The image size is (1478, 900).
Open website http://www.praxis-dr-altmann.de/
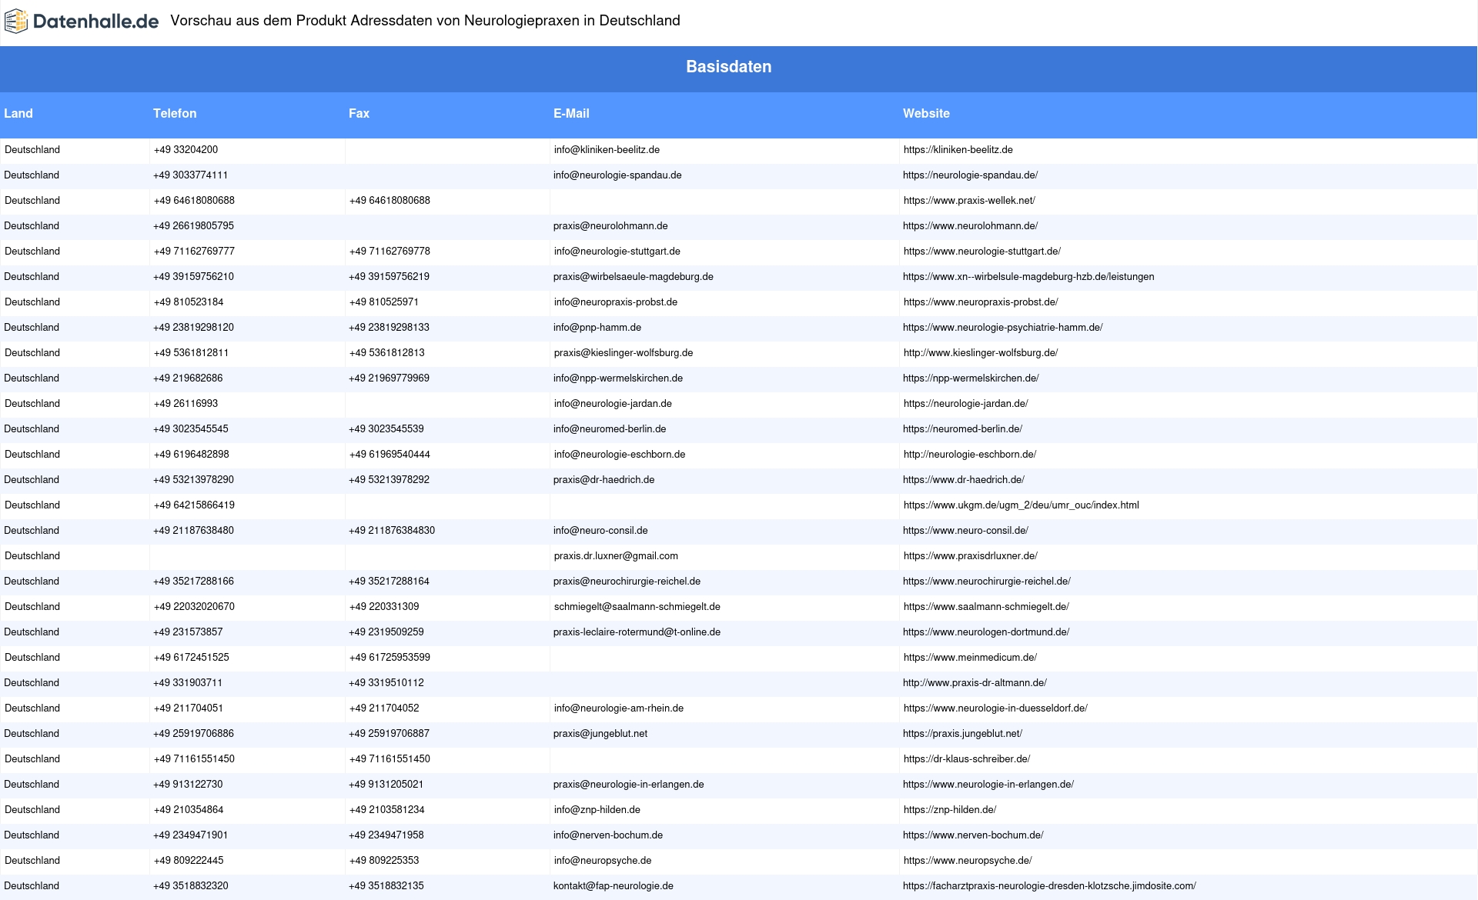pos(975,683)
